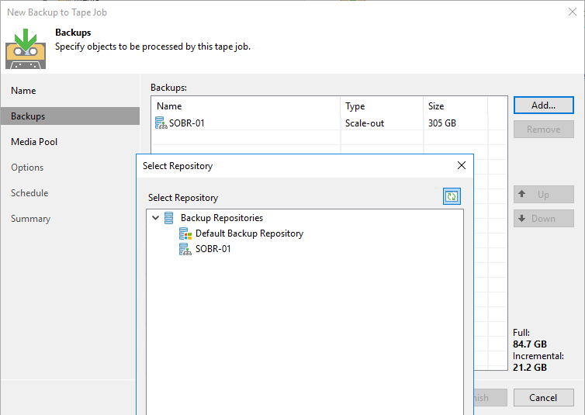Select Backup Repositories root label
This screenshot has width=585, height=415.
tap(222, 218)
